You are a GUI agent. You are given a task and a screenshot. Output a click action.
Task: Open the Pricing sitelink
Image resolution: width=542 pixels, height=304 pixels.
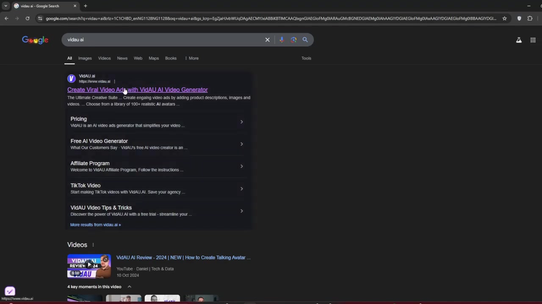pyautogui.click(x=78, y=119)
